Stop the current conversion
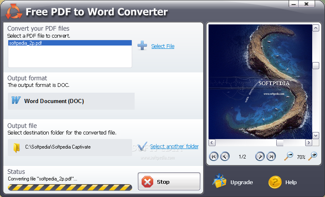The image size is (325, 197). point(169,181)
